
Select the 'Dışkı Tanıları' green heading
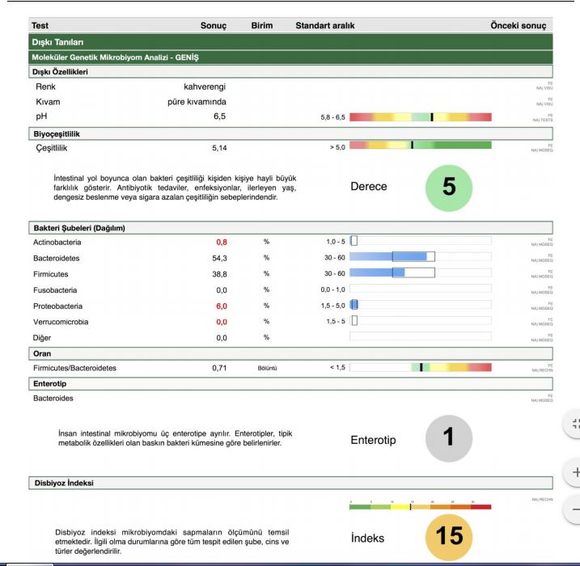290,42
